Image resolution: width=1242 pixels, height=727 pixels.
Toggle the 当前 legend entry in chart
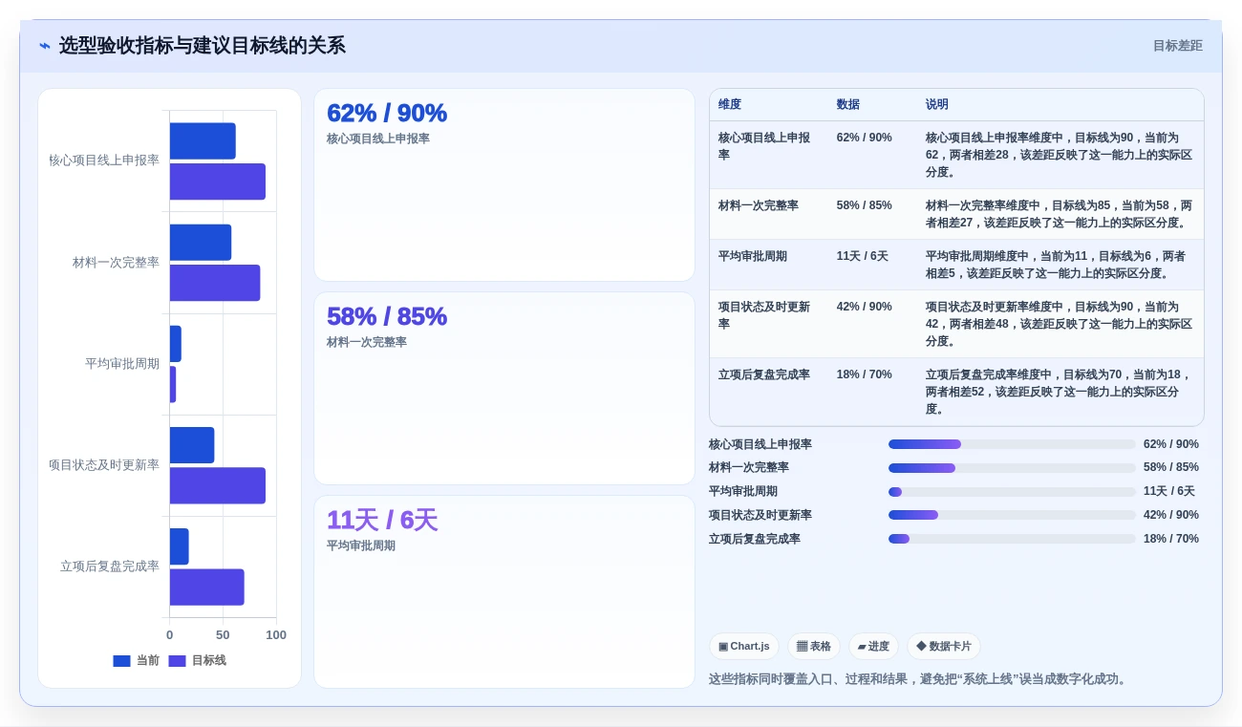point(137,660)
